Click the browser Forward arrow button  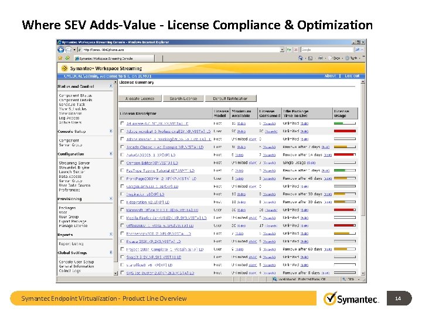69,50
